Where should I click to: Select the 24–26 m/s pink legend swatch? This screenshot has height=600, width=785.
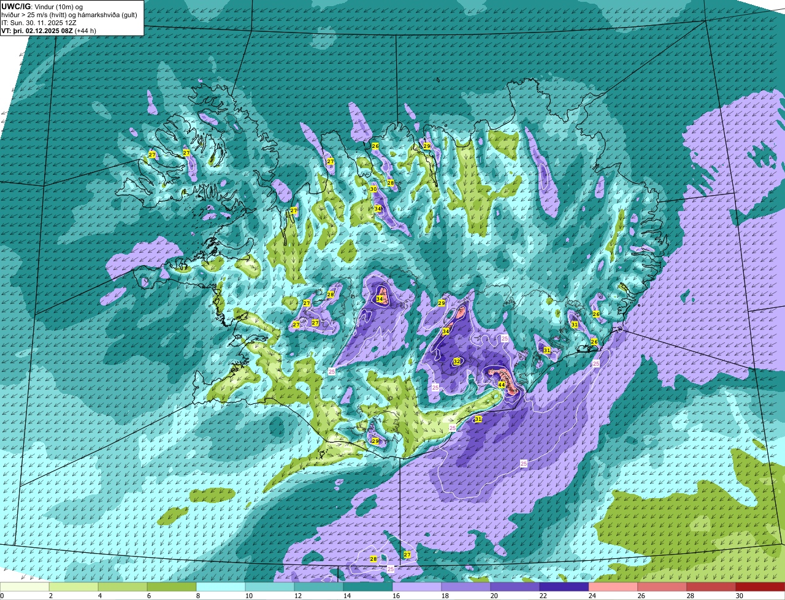point(613,587)
